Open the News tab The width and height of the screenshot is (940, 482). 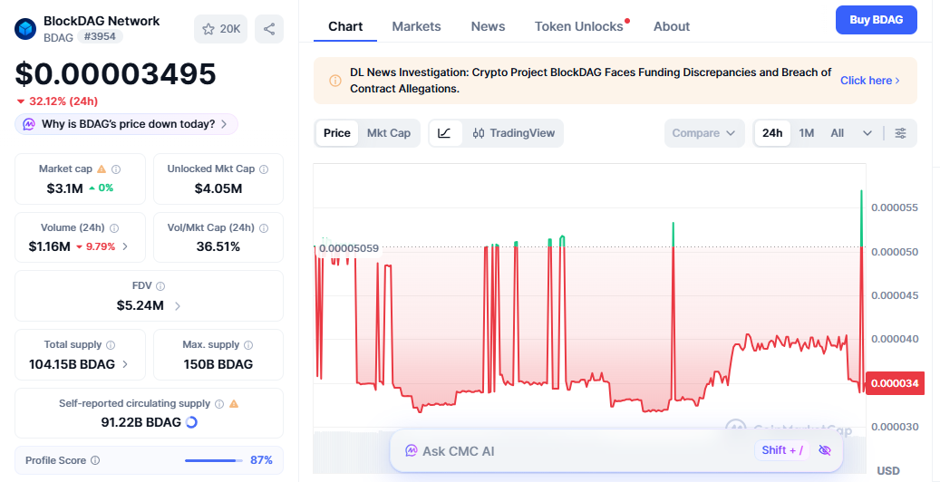click(488, 26)
